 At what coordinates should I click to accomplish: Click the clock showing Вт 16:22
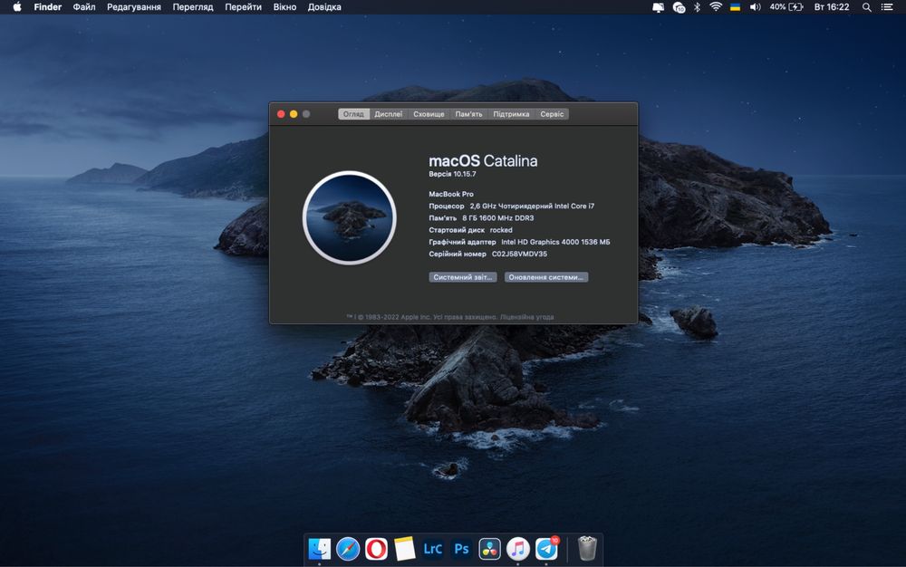(832, 7)
